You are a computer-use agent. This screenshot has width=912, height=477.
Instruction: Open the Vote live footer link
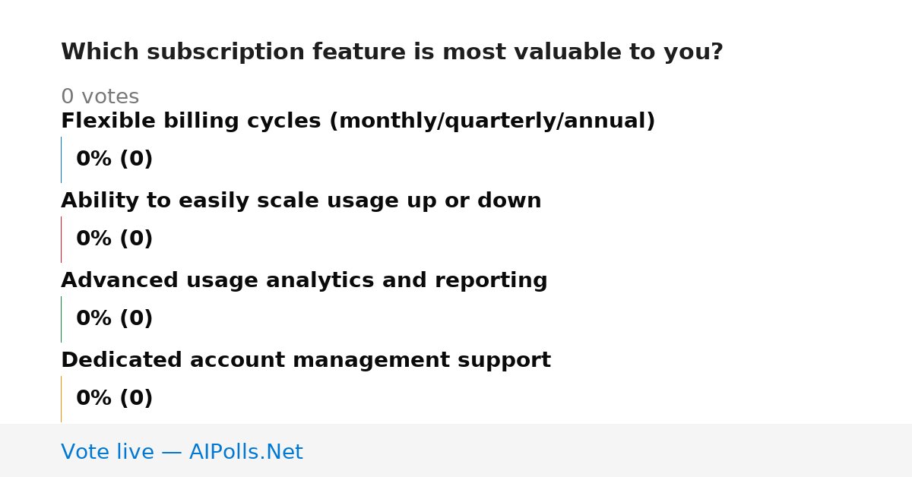pyautogui.click(x=182, y=453)
